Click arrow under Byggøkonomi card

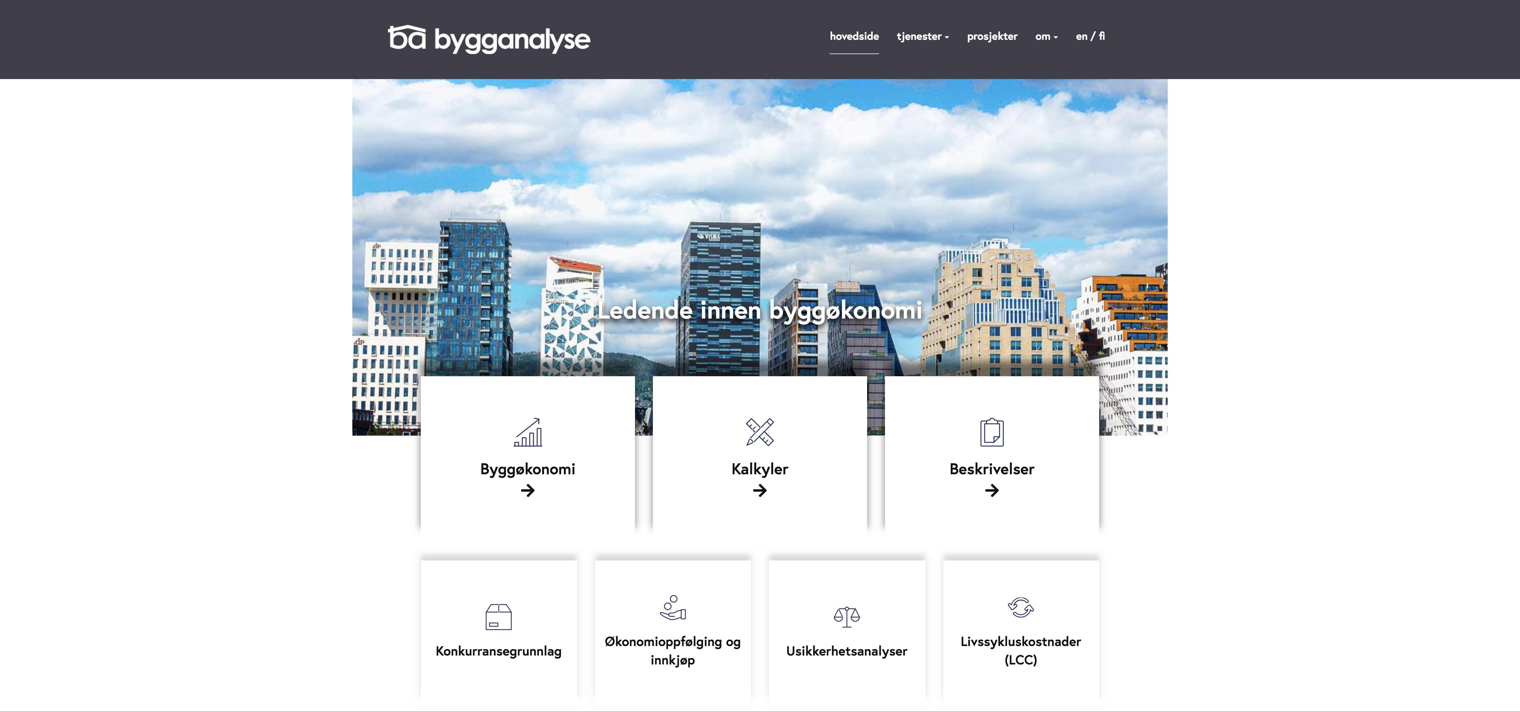528,490
